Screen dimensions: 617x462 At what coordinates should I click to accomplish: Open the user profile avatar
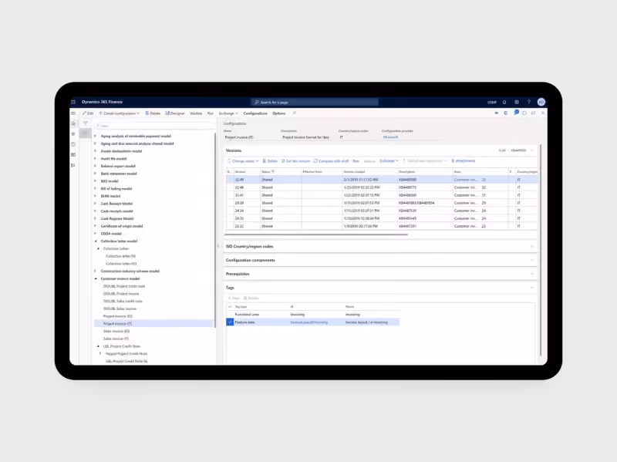[x=541, y=102]
